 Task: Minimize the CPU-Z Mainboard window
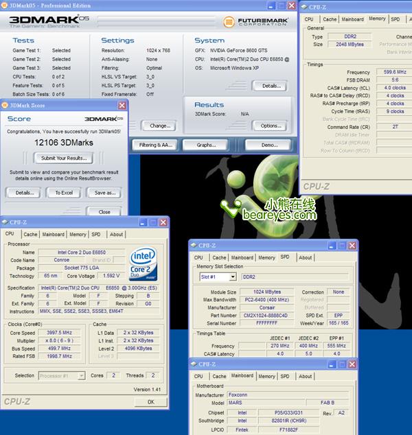(x=332, y=364)
